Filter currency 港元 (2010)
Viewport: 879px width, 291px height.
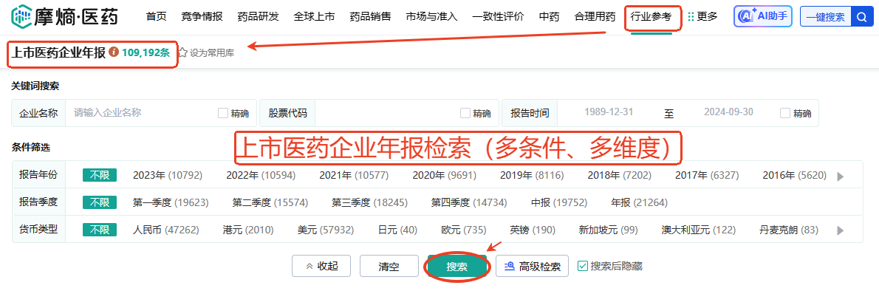[247, 230]
